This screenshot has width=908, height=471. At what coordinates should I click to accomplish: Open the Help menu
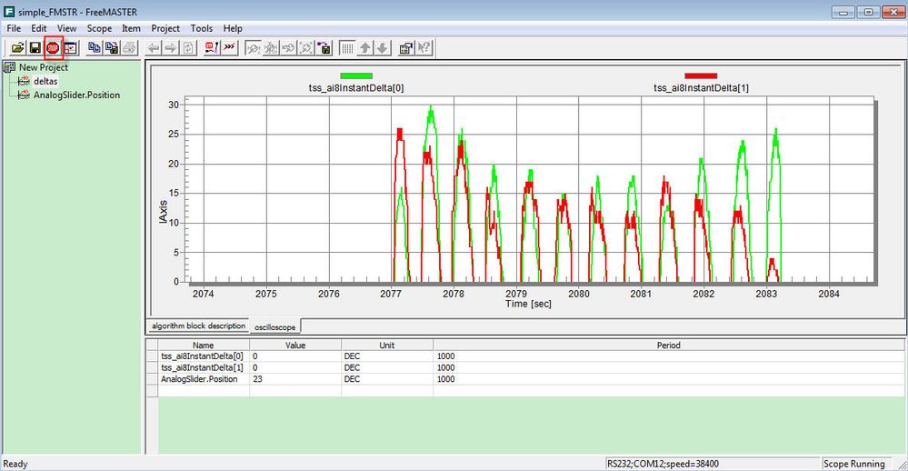coord(233,28)
